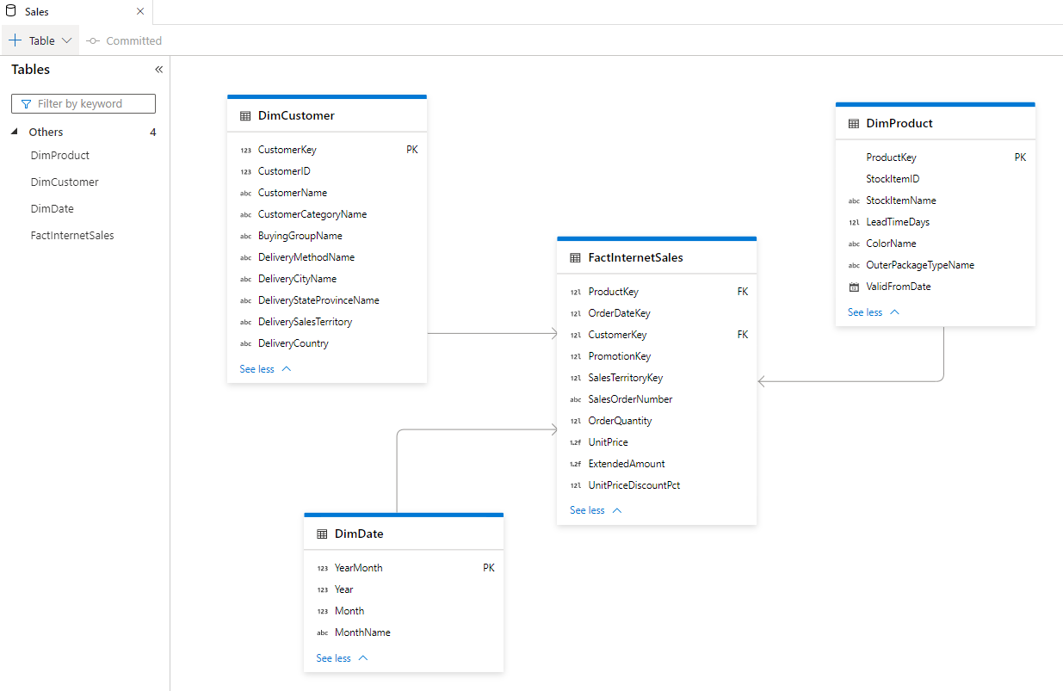Click the 121 icon beside OrderDateKey
The height and width of the screenshot is (691, 1063).
click(x=575, y=312)
